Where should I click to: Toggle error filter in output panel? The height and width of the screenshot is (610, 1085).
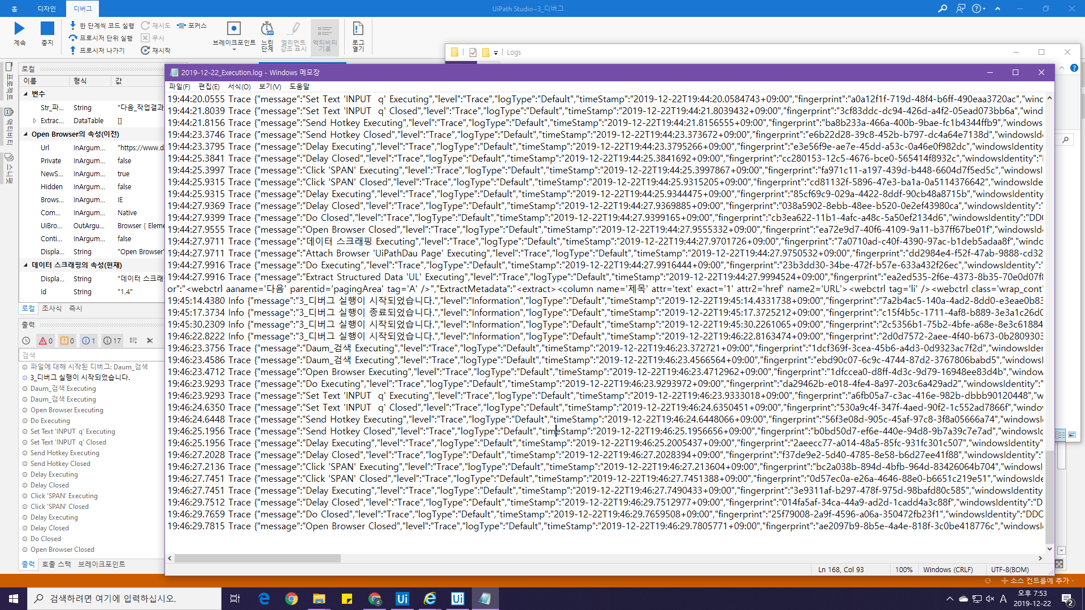(46, 341)
